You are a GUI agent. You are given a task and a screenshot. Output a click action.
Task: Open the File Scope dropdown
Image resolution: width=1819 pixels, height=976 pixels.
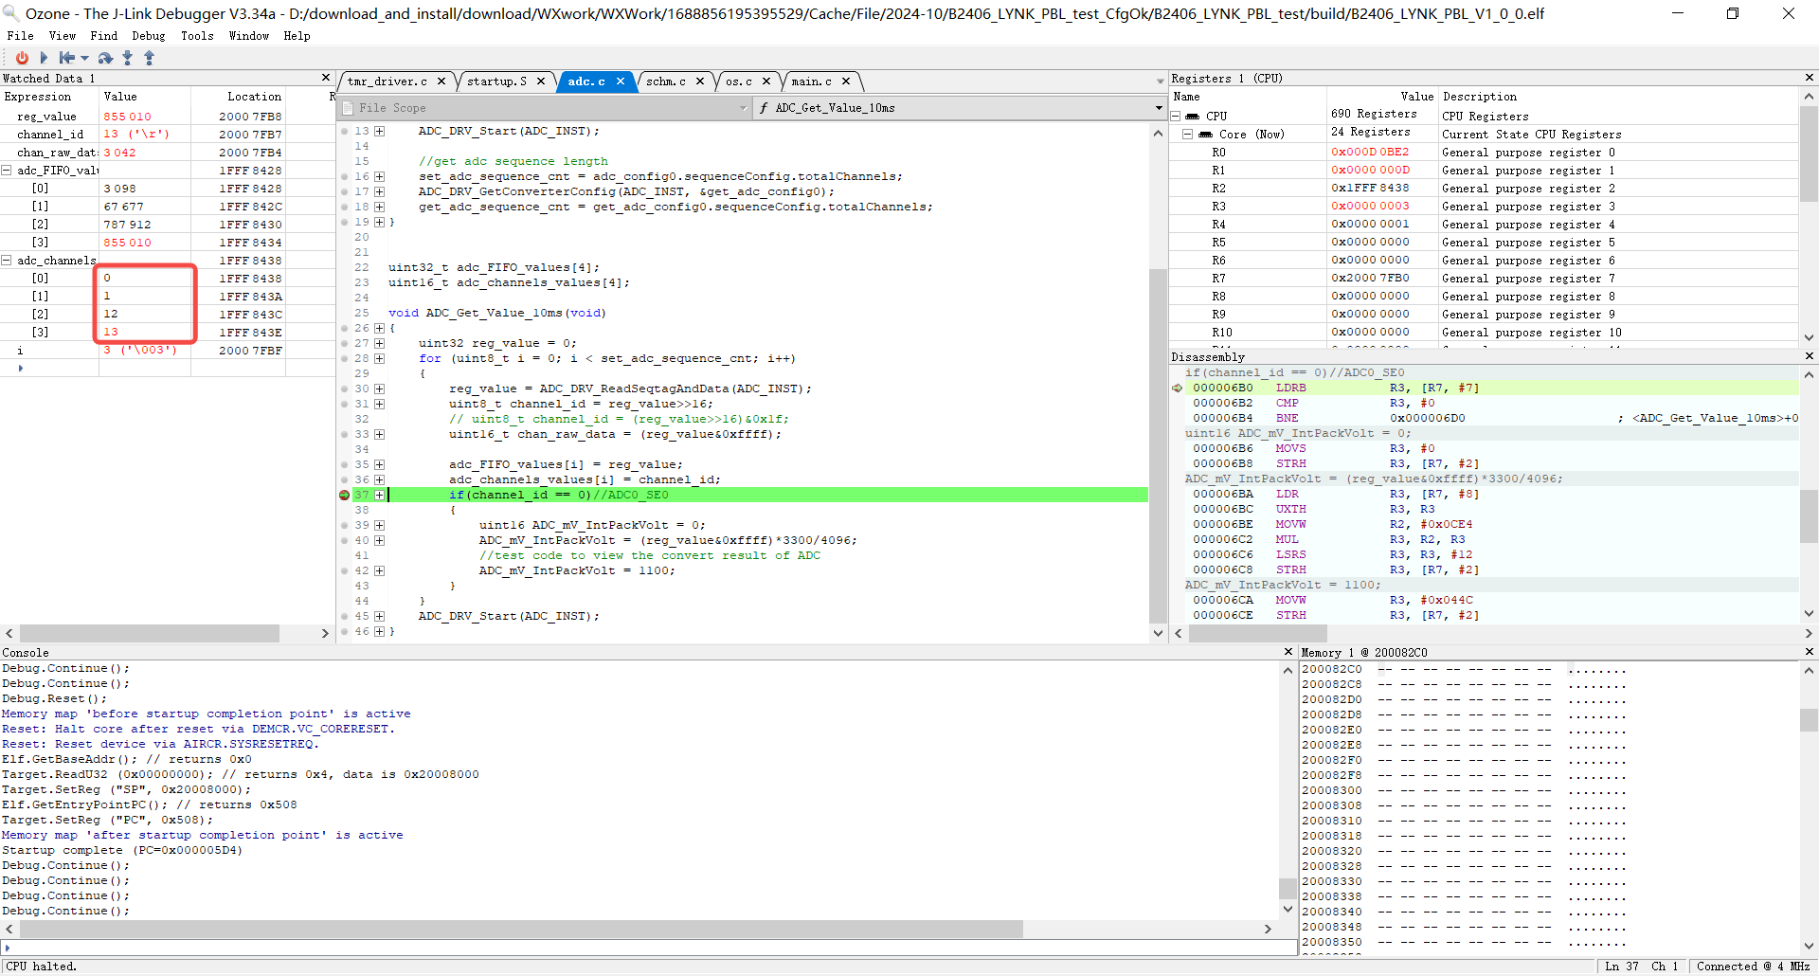click(x=743, y=108)
